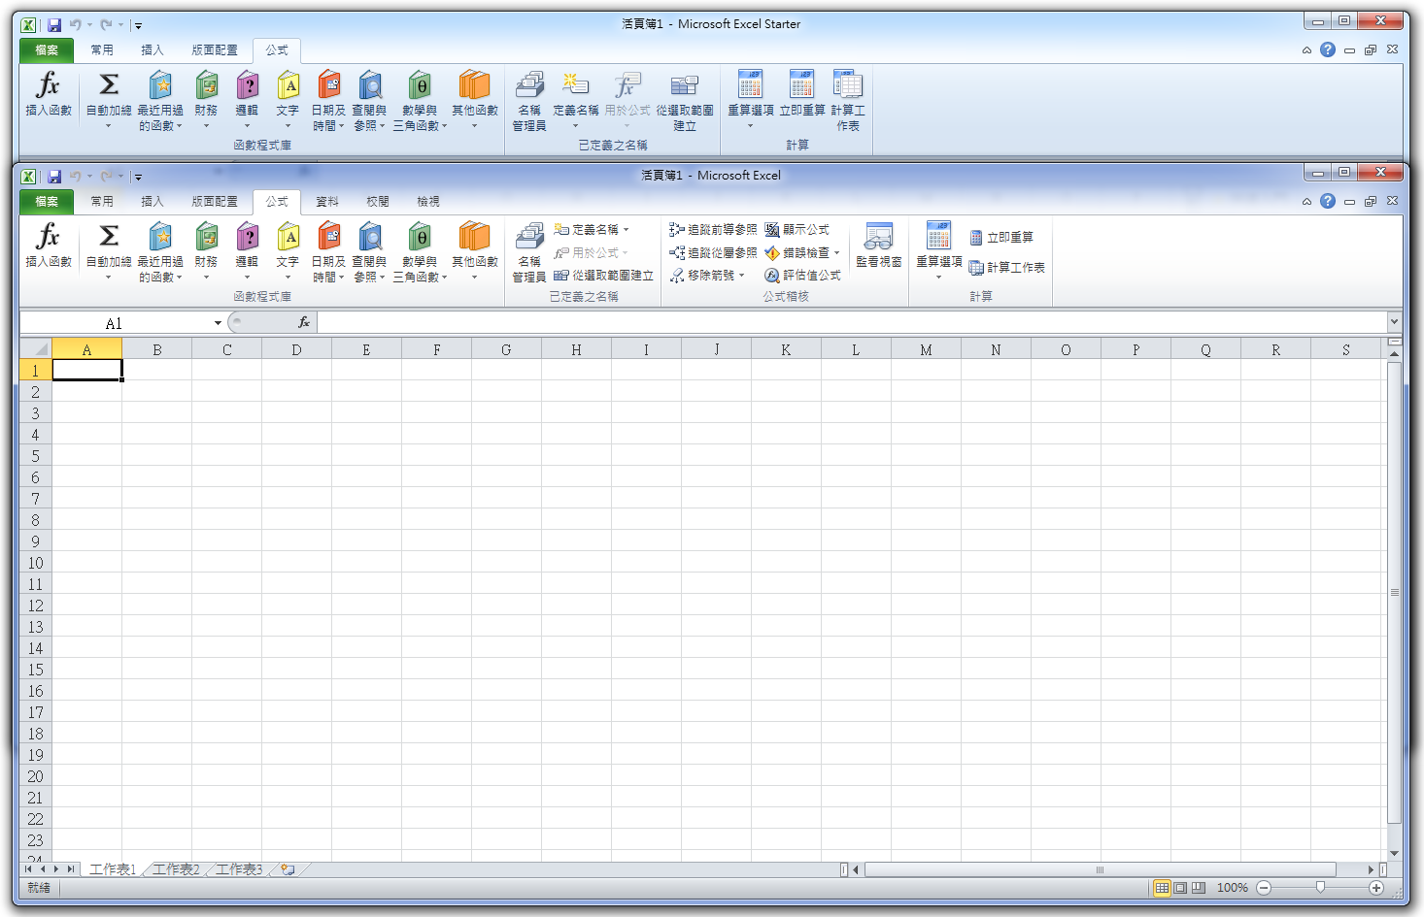The width and height of the screenshot is (1424, 917).
Task: Open 名稱管理員 in front Excel window
Action: point(529,251)
